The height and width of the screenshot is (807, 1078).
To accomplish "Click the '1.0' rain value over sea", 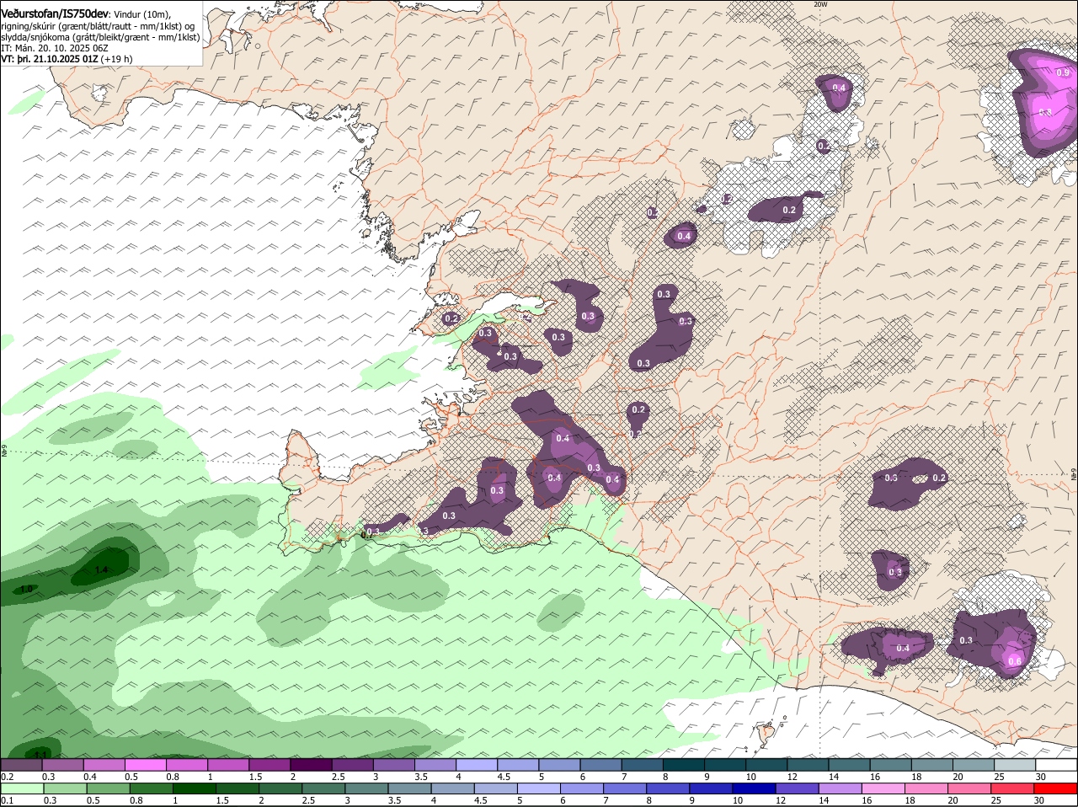I will (x=26, y=589).
